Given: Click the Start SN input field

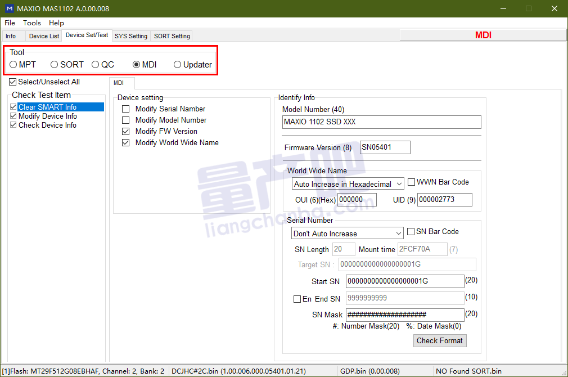Looking at the screenshot, I should 405,281.
